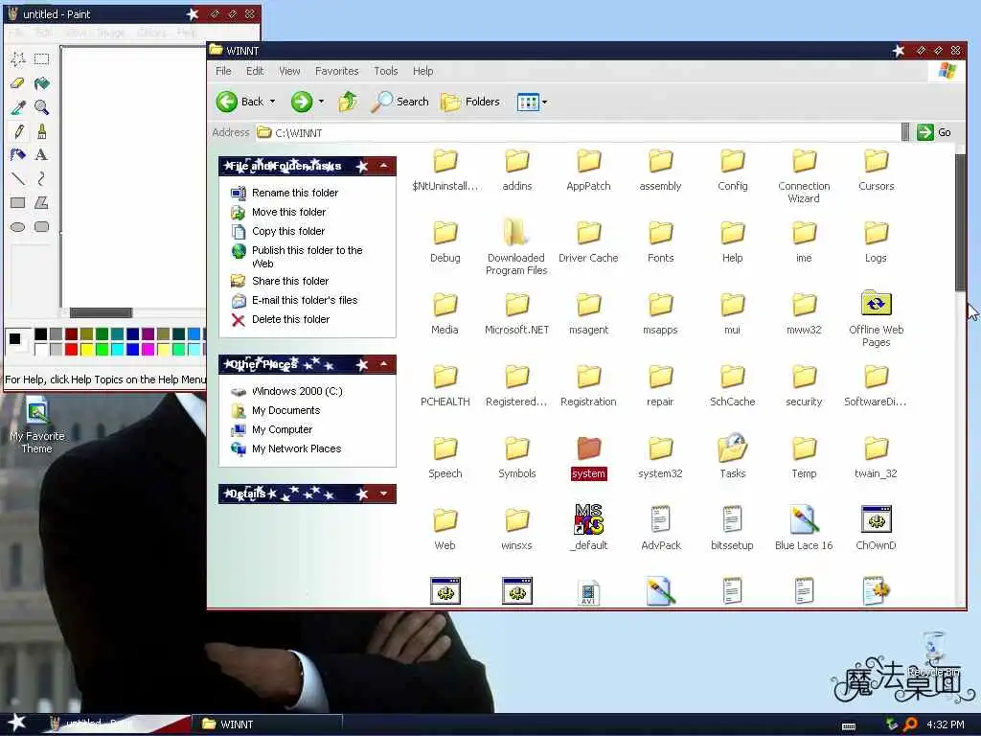Click Delete this folder link

click(290, 319)
